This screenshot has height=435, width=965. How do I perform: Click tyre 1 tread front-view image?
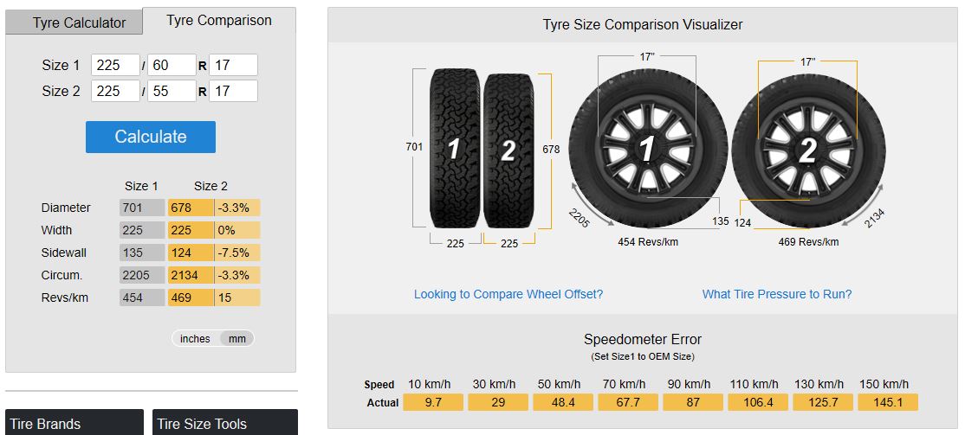[x=455, y=149]
